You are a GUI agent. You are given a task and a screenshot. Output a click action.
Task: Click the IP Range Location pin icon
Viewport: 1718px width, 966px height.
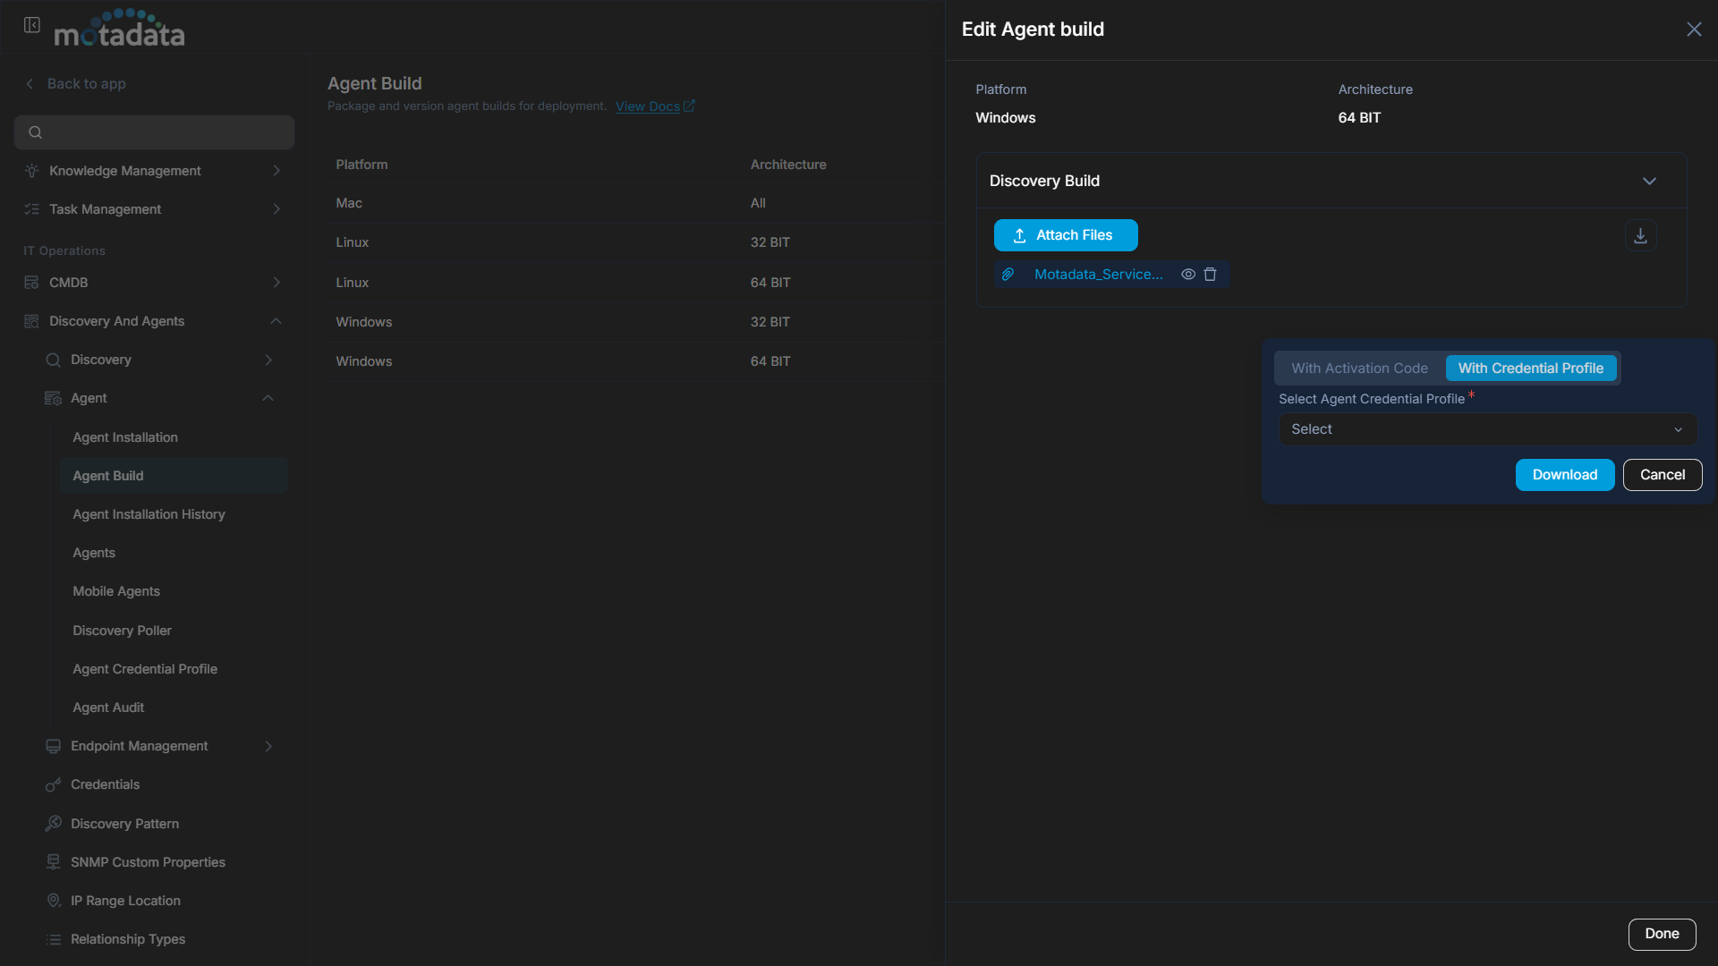tap(54, 901)
